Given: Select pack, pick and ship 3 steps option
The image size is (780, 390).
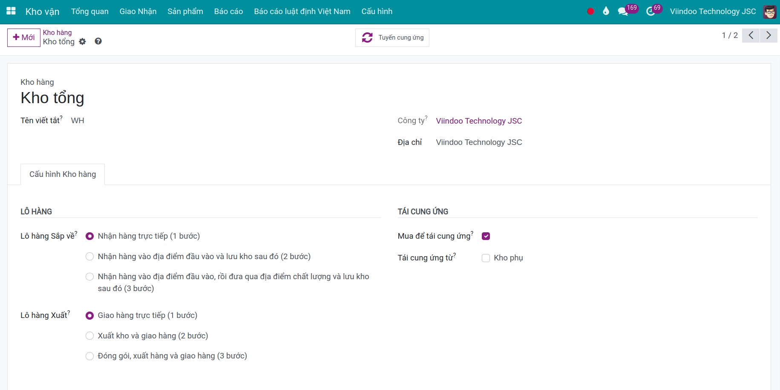Looking at the screenshot, I should [90, 356].
